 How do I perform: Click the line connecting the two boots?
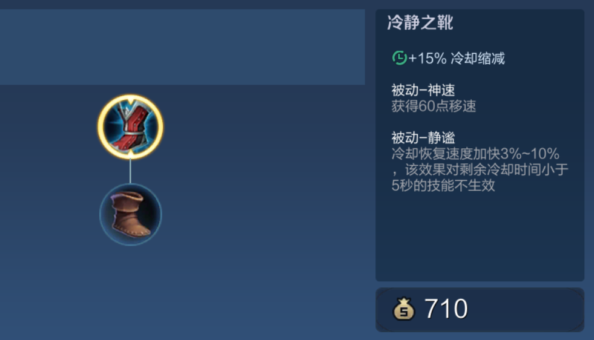coord(130,171)
